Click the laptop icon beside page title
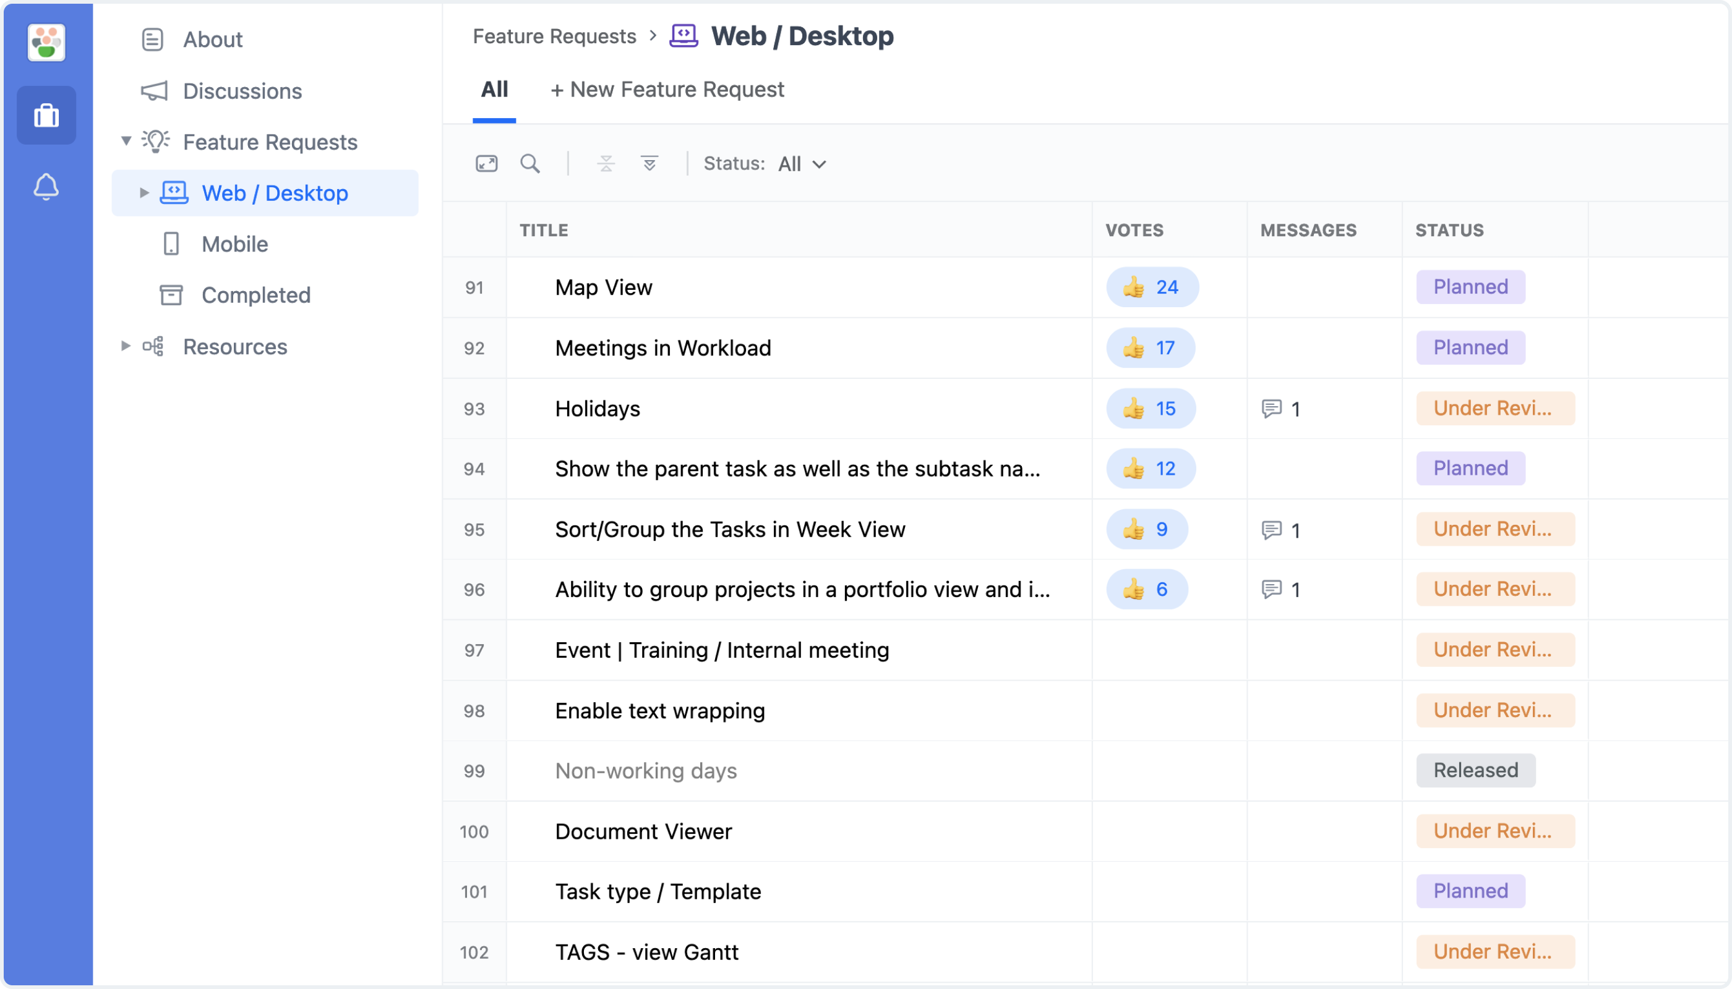The image size is (1732, 989). 684,35
